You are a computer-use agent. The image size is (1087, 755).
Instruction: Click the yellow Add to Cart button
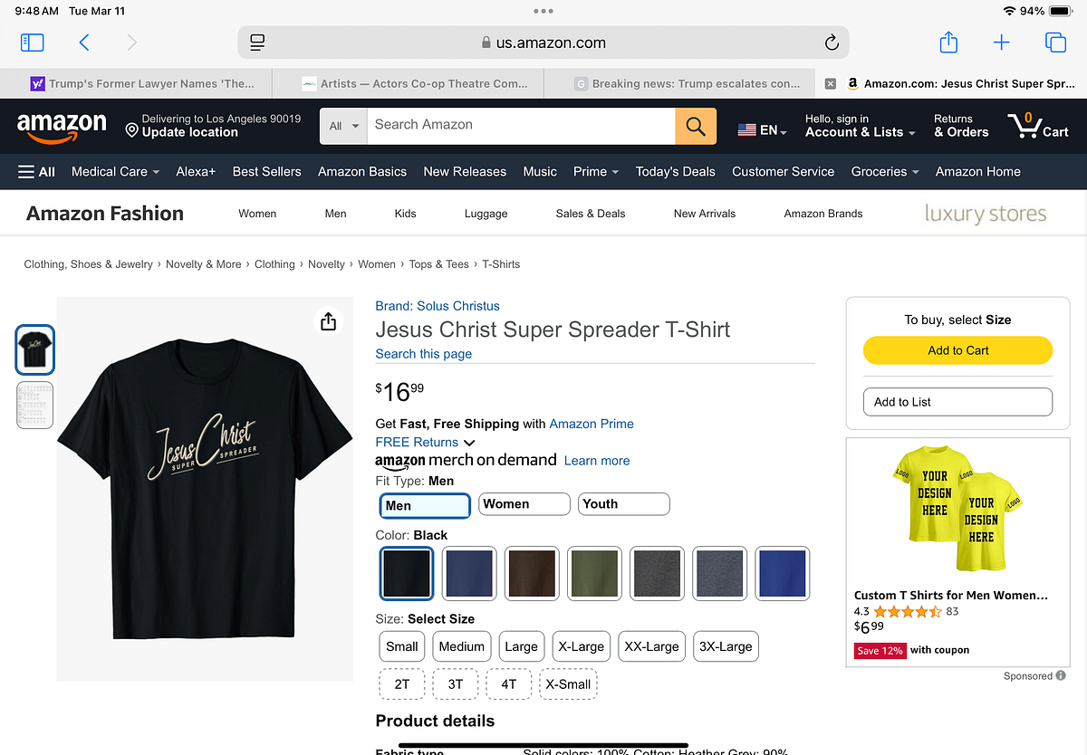click(x=958, y=350)
